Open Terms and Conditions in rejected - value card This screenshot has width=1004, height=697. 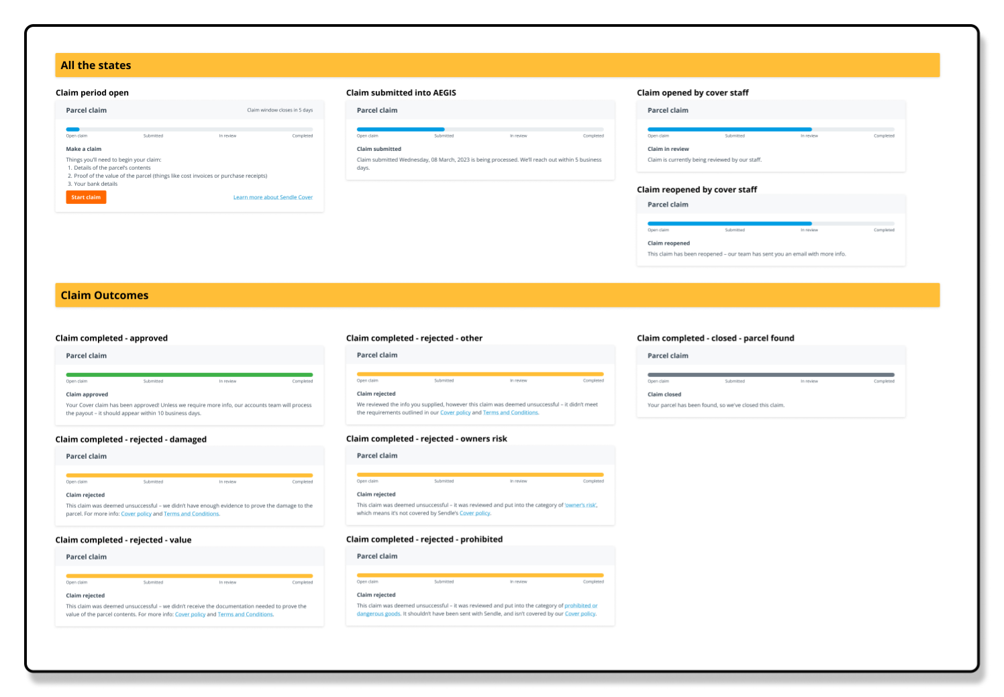[x=245, y=614]
